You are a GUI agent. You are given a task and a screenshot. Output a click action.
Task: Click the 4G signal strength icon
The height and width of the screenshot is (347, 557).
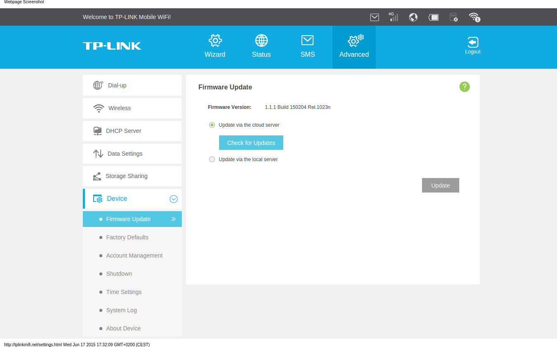pyautogui.click(x=393, y=17)
